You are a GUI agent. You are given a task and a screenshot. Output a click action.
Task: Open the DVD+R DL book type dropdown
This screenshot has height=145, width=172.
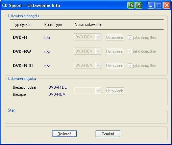click(88, 65)
